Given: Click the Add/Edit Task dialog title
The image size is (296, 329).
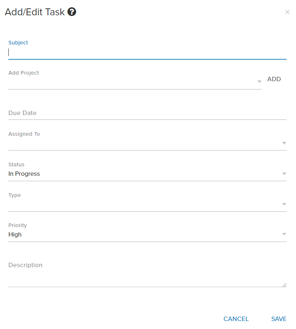Looking at the screenshot, I should pos(35,12).
